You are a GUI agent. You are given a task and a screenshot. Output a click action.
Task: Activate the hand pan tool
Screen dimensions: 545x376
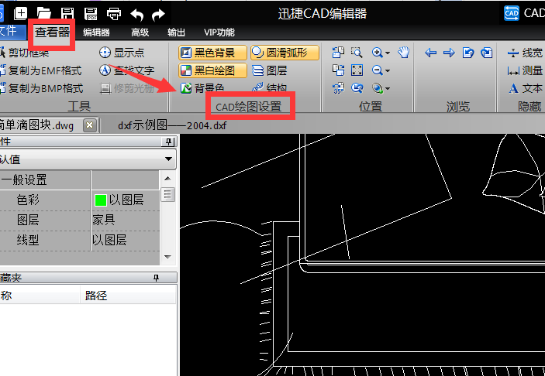coord(404,53)
